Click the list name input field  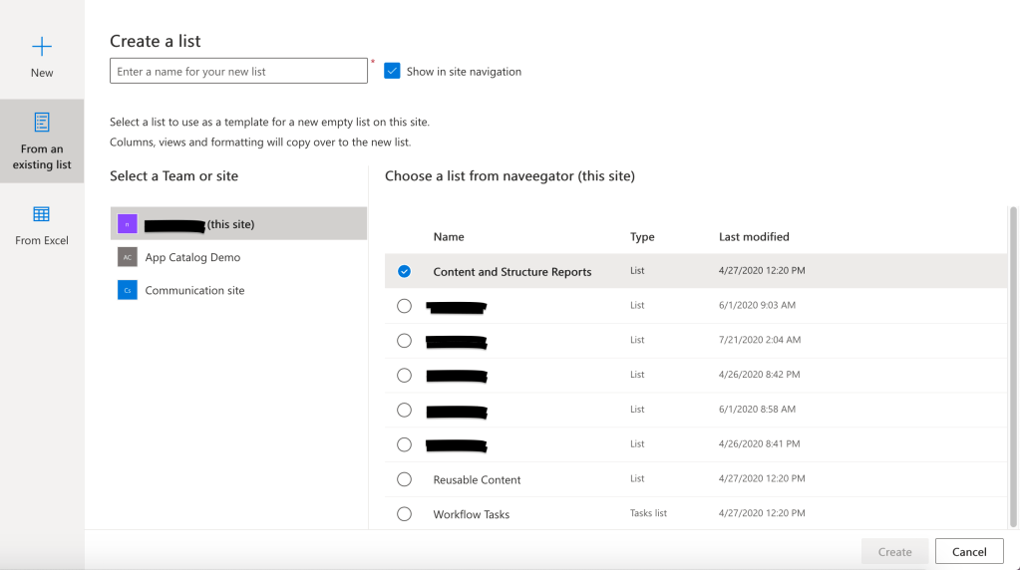tap(238, 71)
